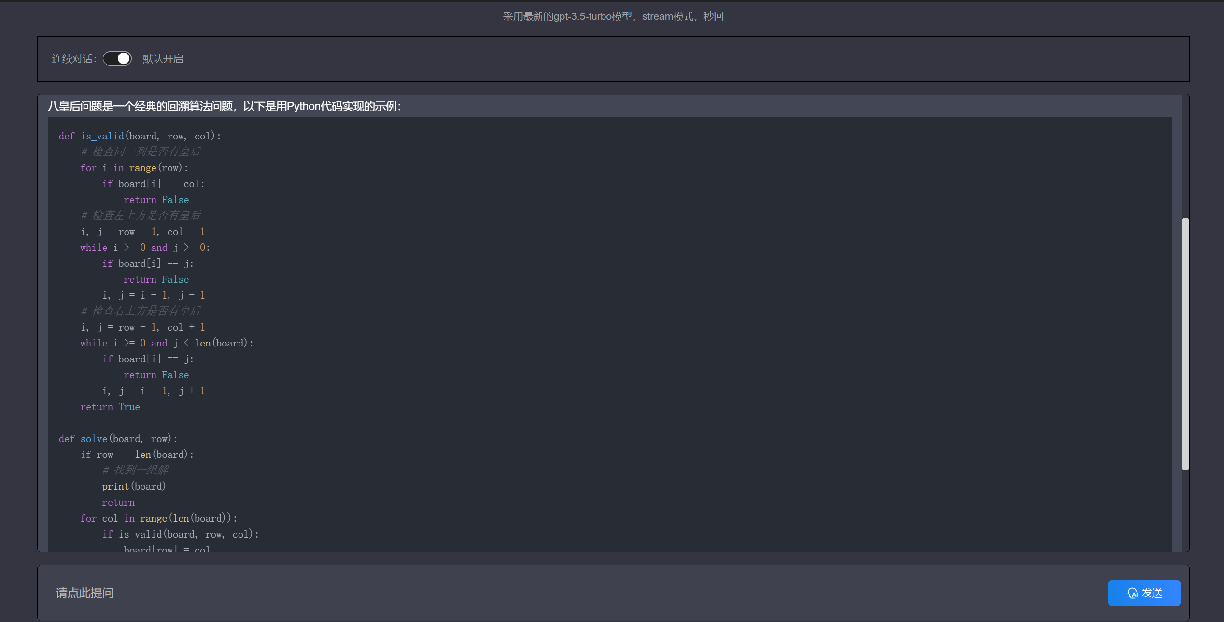Click the while i >= 0 and j >= 0 loop line
The width and height of the screenshot is (1224, 622).
145,247
